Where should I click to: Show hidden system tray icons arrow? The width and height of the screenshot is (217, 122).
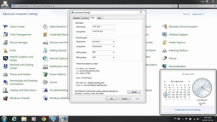coord(183,119)
